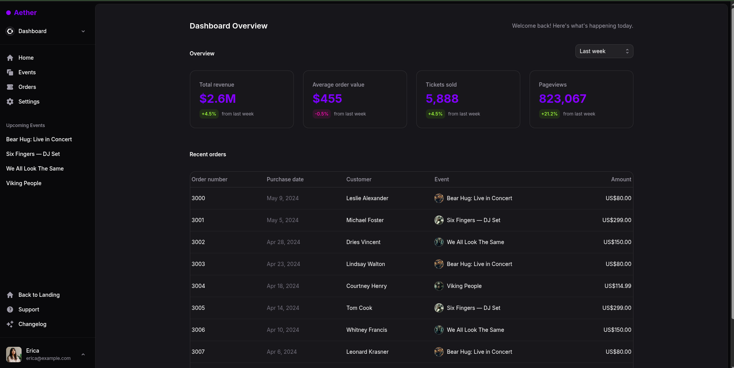Click Erica's profile avatar thumbnail
734x368 pixels.
point(14,354)
